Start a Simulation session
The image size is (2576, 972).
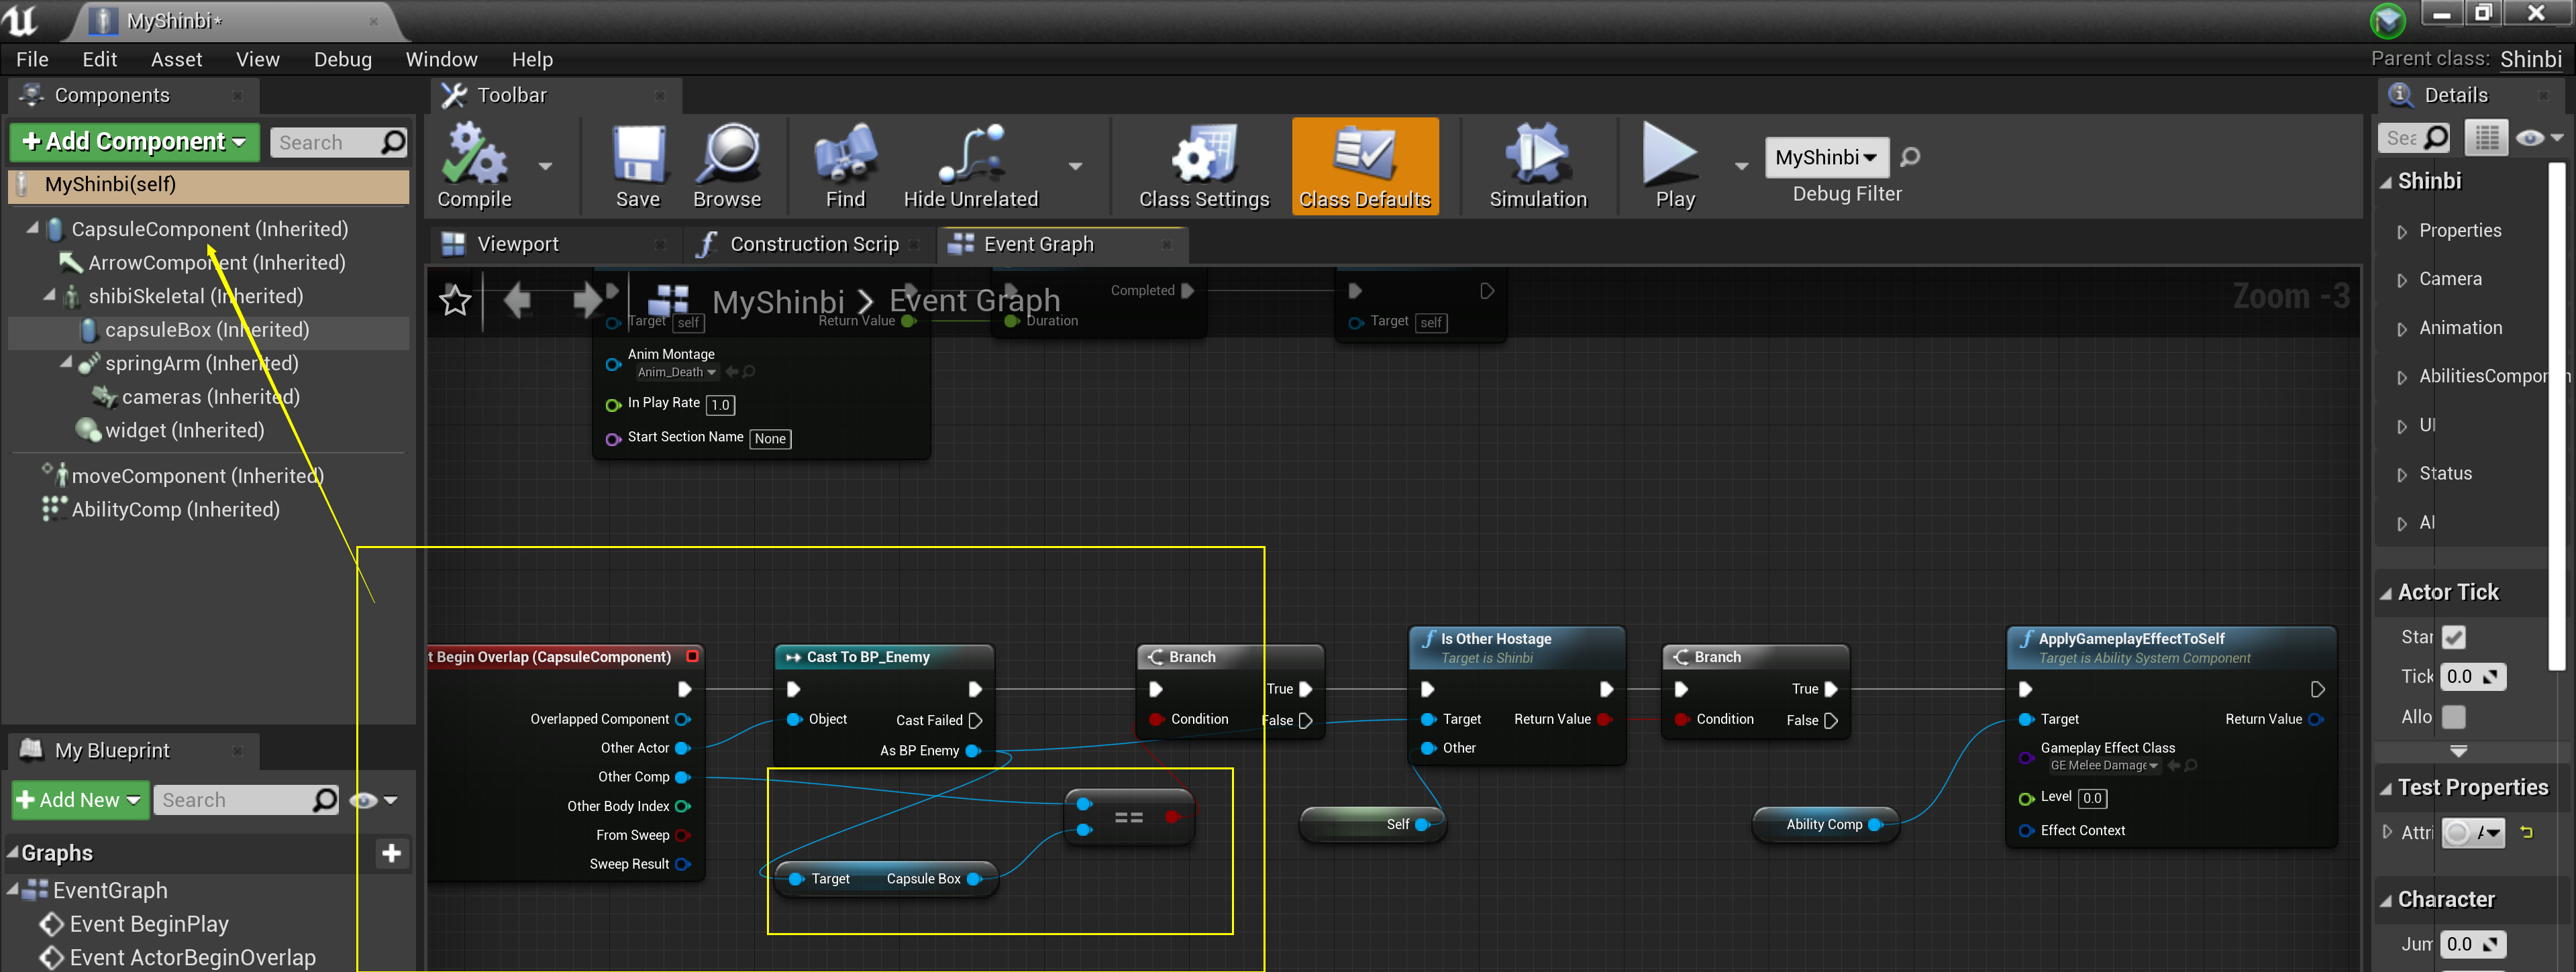pos(1537,165)
